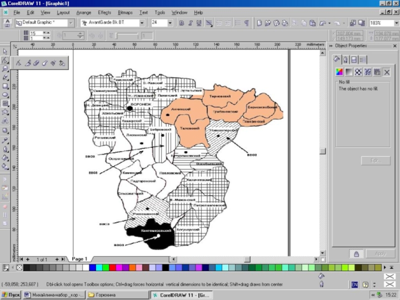Select the Text tool in toolbox
400x300 pixels.
coord(5,121)
